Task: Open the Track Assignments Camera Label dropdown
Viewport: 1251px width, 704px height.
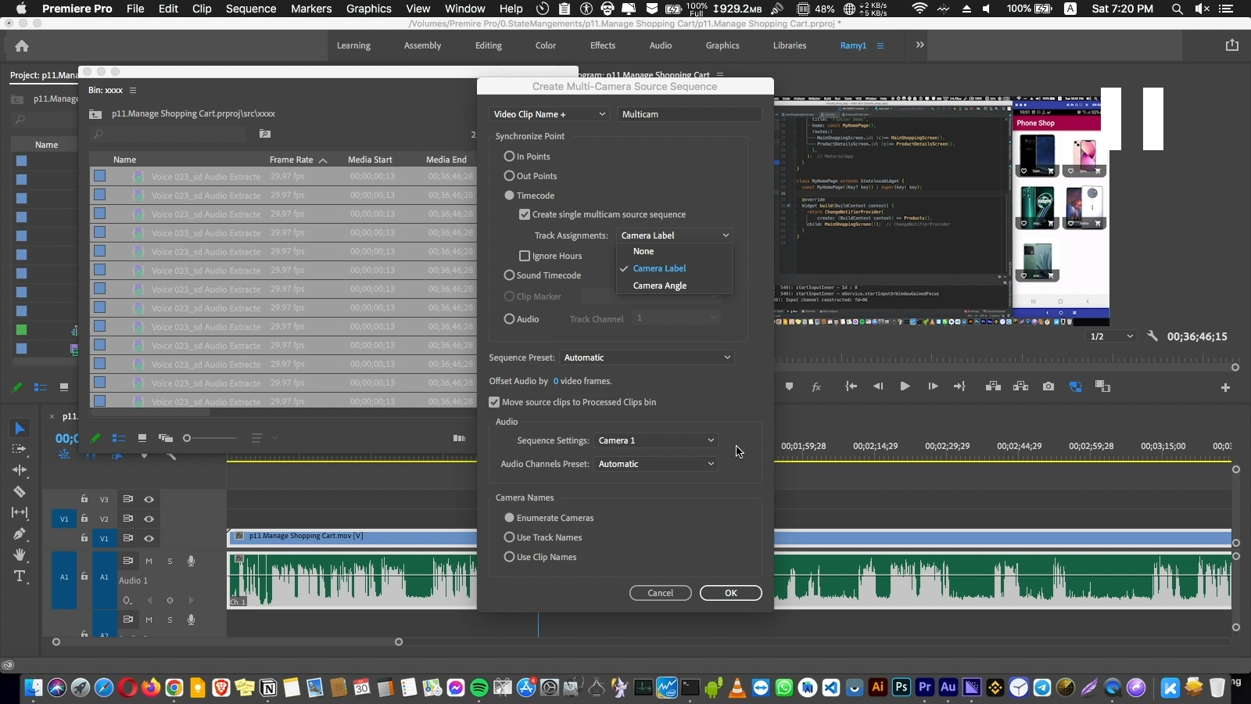Action: coord(675,235)
